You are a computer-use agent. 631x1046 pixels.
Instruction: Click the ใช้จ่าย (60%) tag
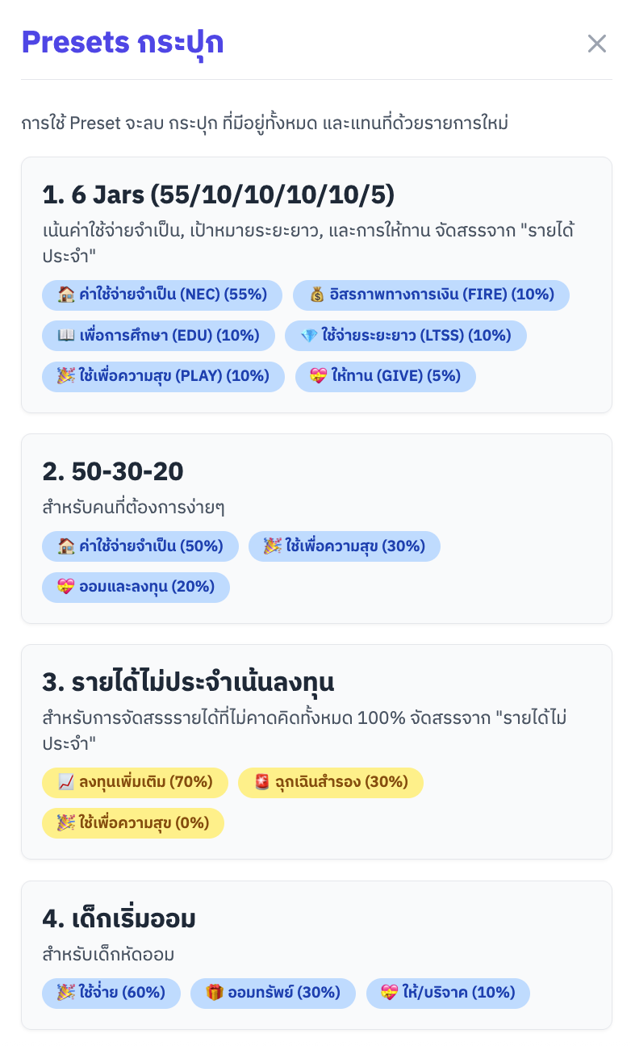pyautogui.click(x=111, y=993)
